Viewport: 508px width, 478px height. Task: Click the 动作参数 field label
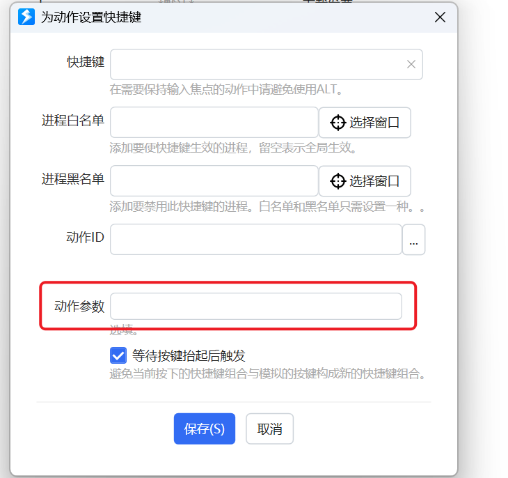coord(79,307)
